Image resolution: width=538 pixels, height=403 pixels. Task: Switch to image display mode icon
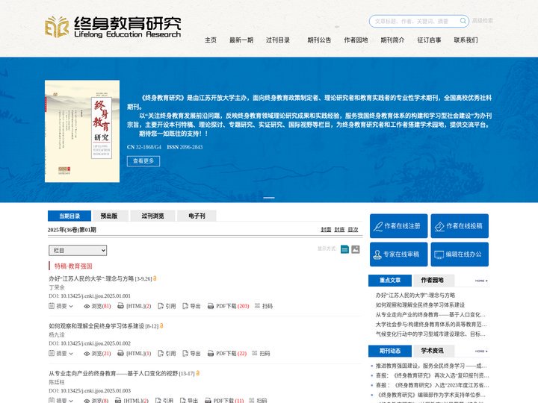point(356,249)
